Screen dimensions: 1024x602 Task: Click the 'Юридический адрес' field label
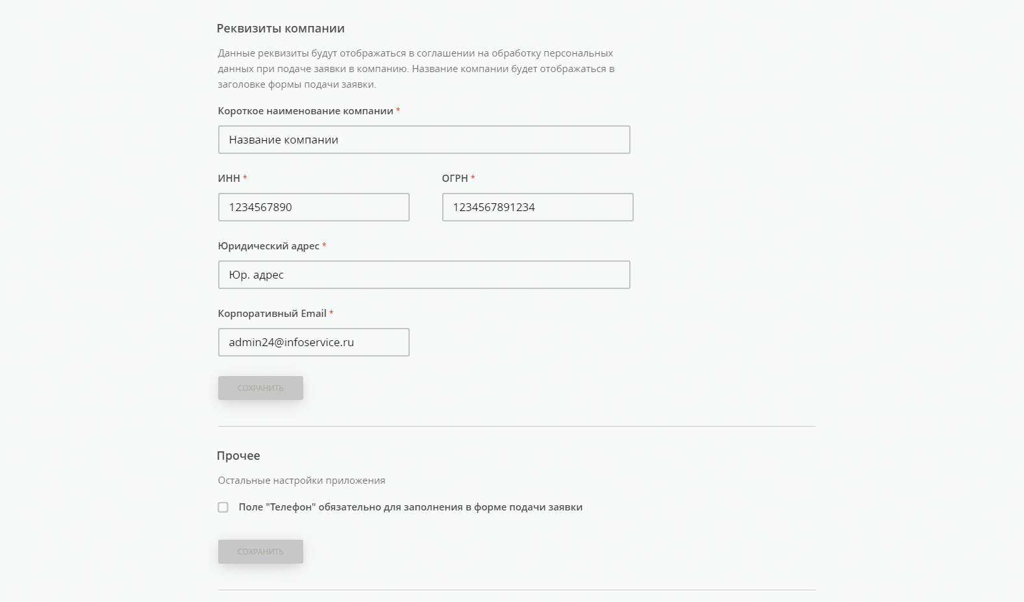[269, 246]
